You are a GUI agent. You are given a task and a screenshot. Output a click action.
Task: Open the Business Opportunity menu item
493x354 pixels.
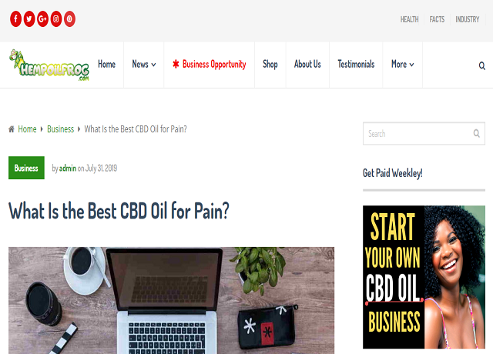click(x=209, y=65)
